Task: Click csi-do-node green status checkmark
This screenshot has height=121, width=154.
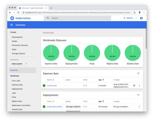Action: tap(44, 86)
